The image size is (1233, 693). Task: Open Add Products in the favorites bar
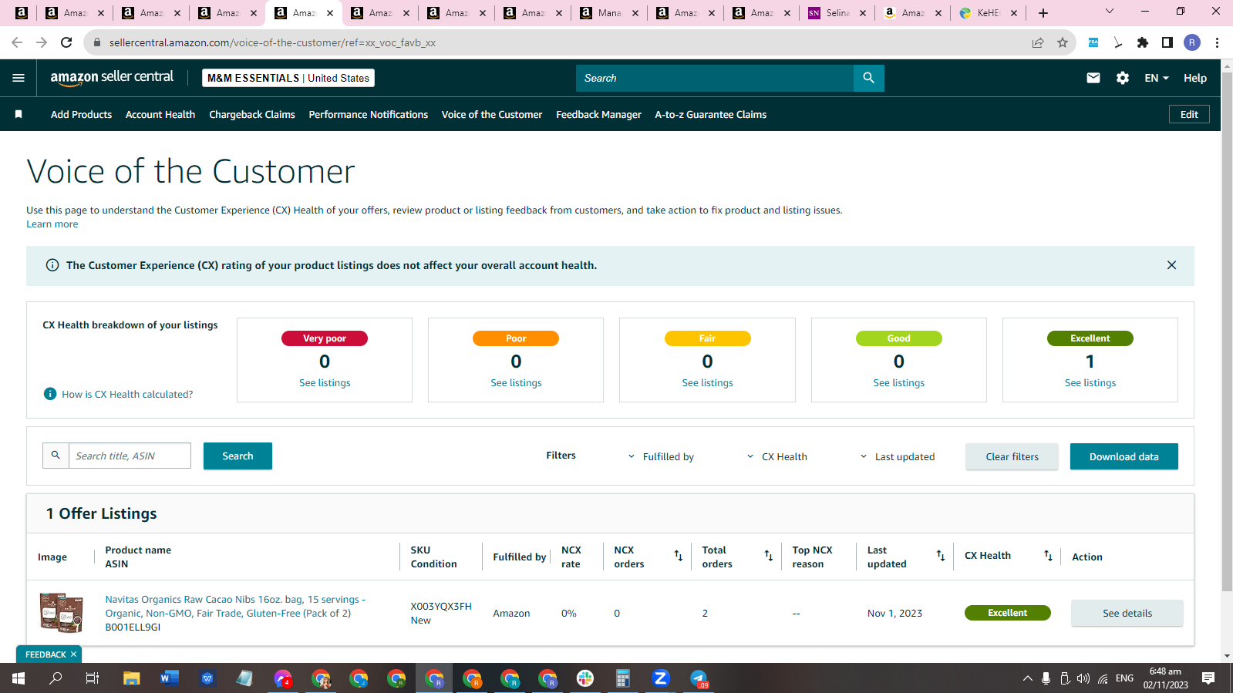(81, 114)
